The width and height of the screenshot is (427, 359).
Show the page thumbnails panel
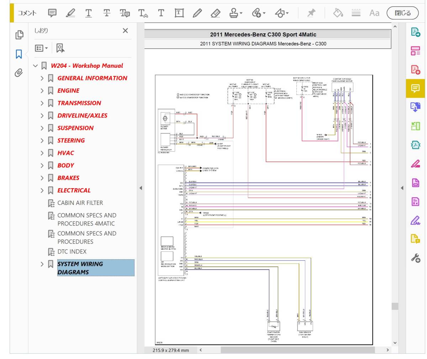pos(19,35)
